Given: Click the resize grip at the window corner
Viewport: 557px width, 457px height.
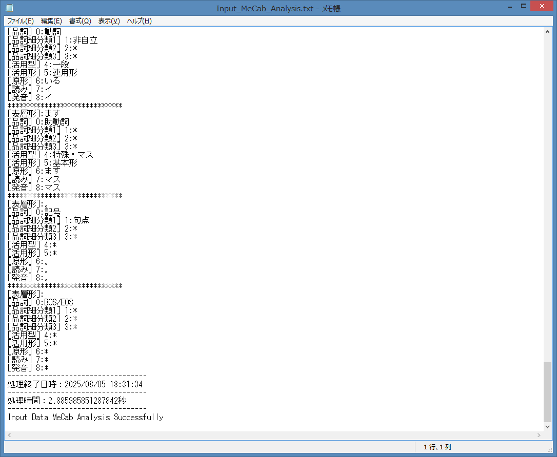Looking at the screenshot, I should [551, 451].
